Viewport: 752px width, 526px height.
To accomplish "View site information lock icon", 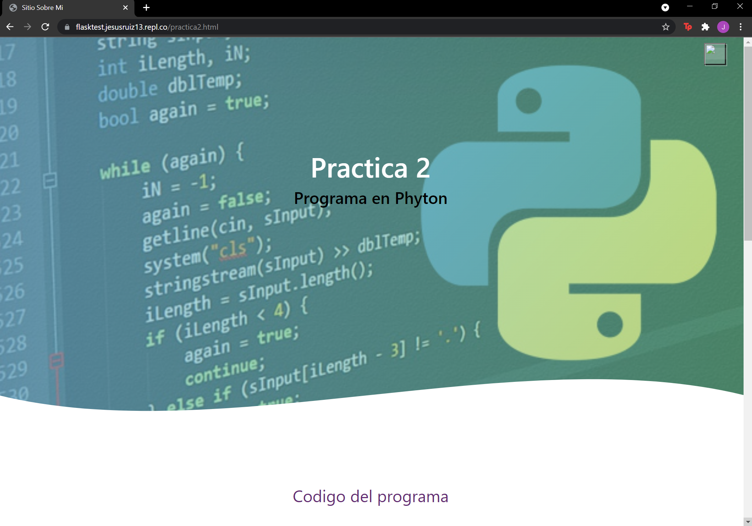I will tap(67, 27).
